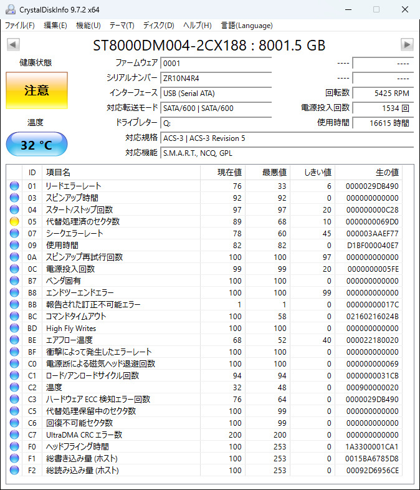The image size is (420, 490).
Task: Click the rotation rate field 5425 RPM
Action: pyautogui.click(x=383, y=93)
